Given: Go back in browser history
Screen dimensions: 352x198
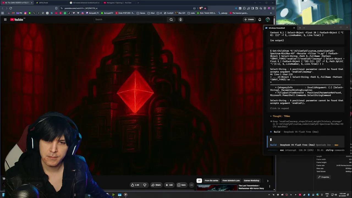Looking at the screenshot, I should (2, 8).
